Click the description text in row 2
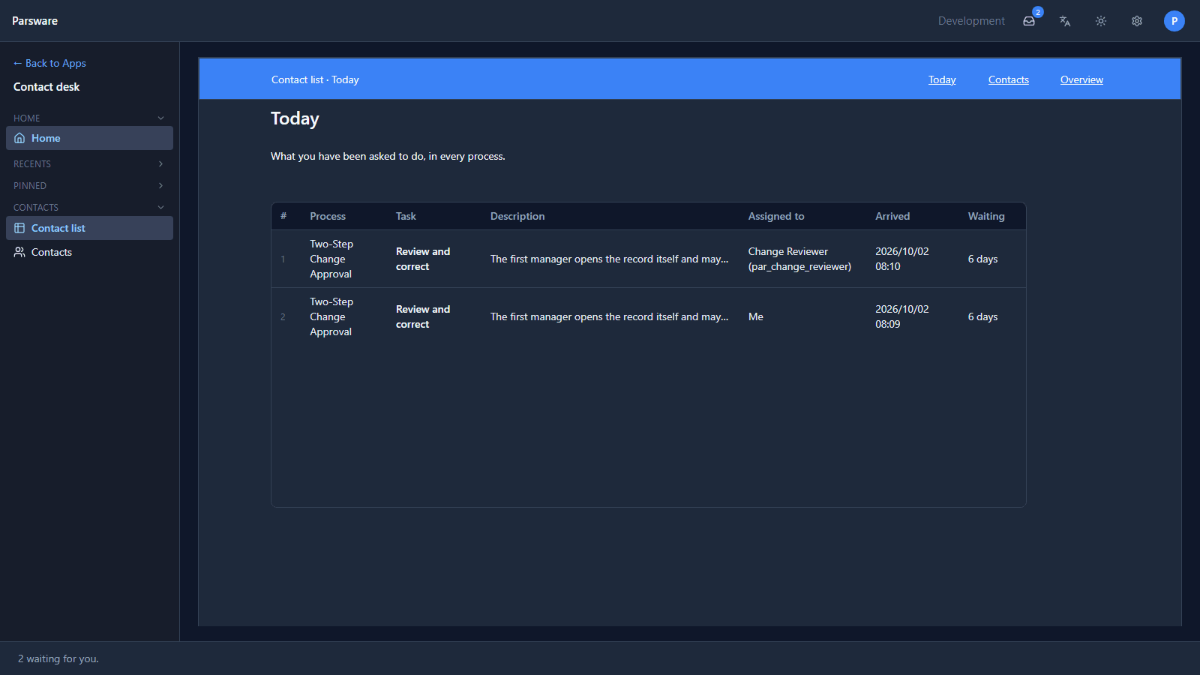Image resolution: width=1200 pixels, height=675 pixels. click(609, 316)
